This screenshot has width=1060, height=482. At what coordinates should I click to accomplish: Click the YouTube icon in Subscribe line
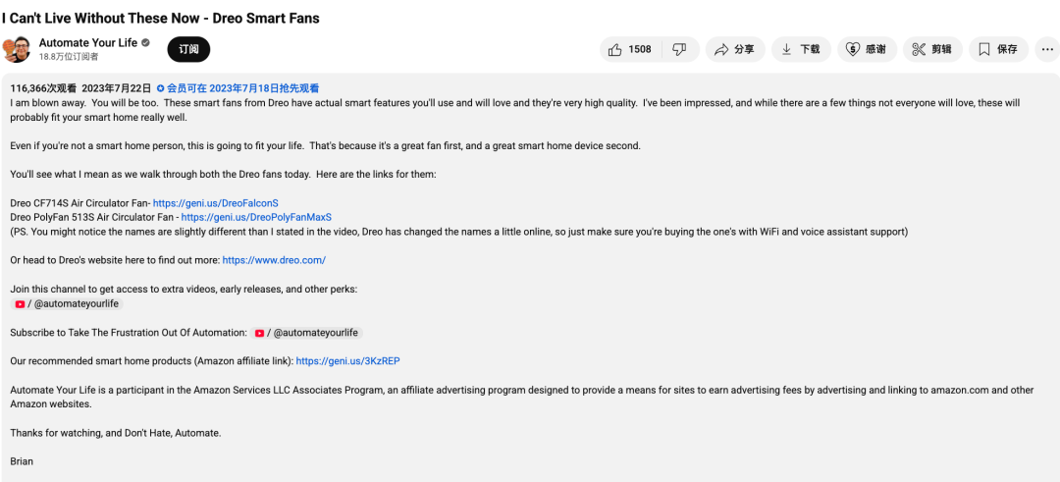tap(259, 333)
